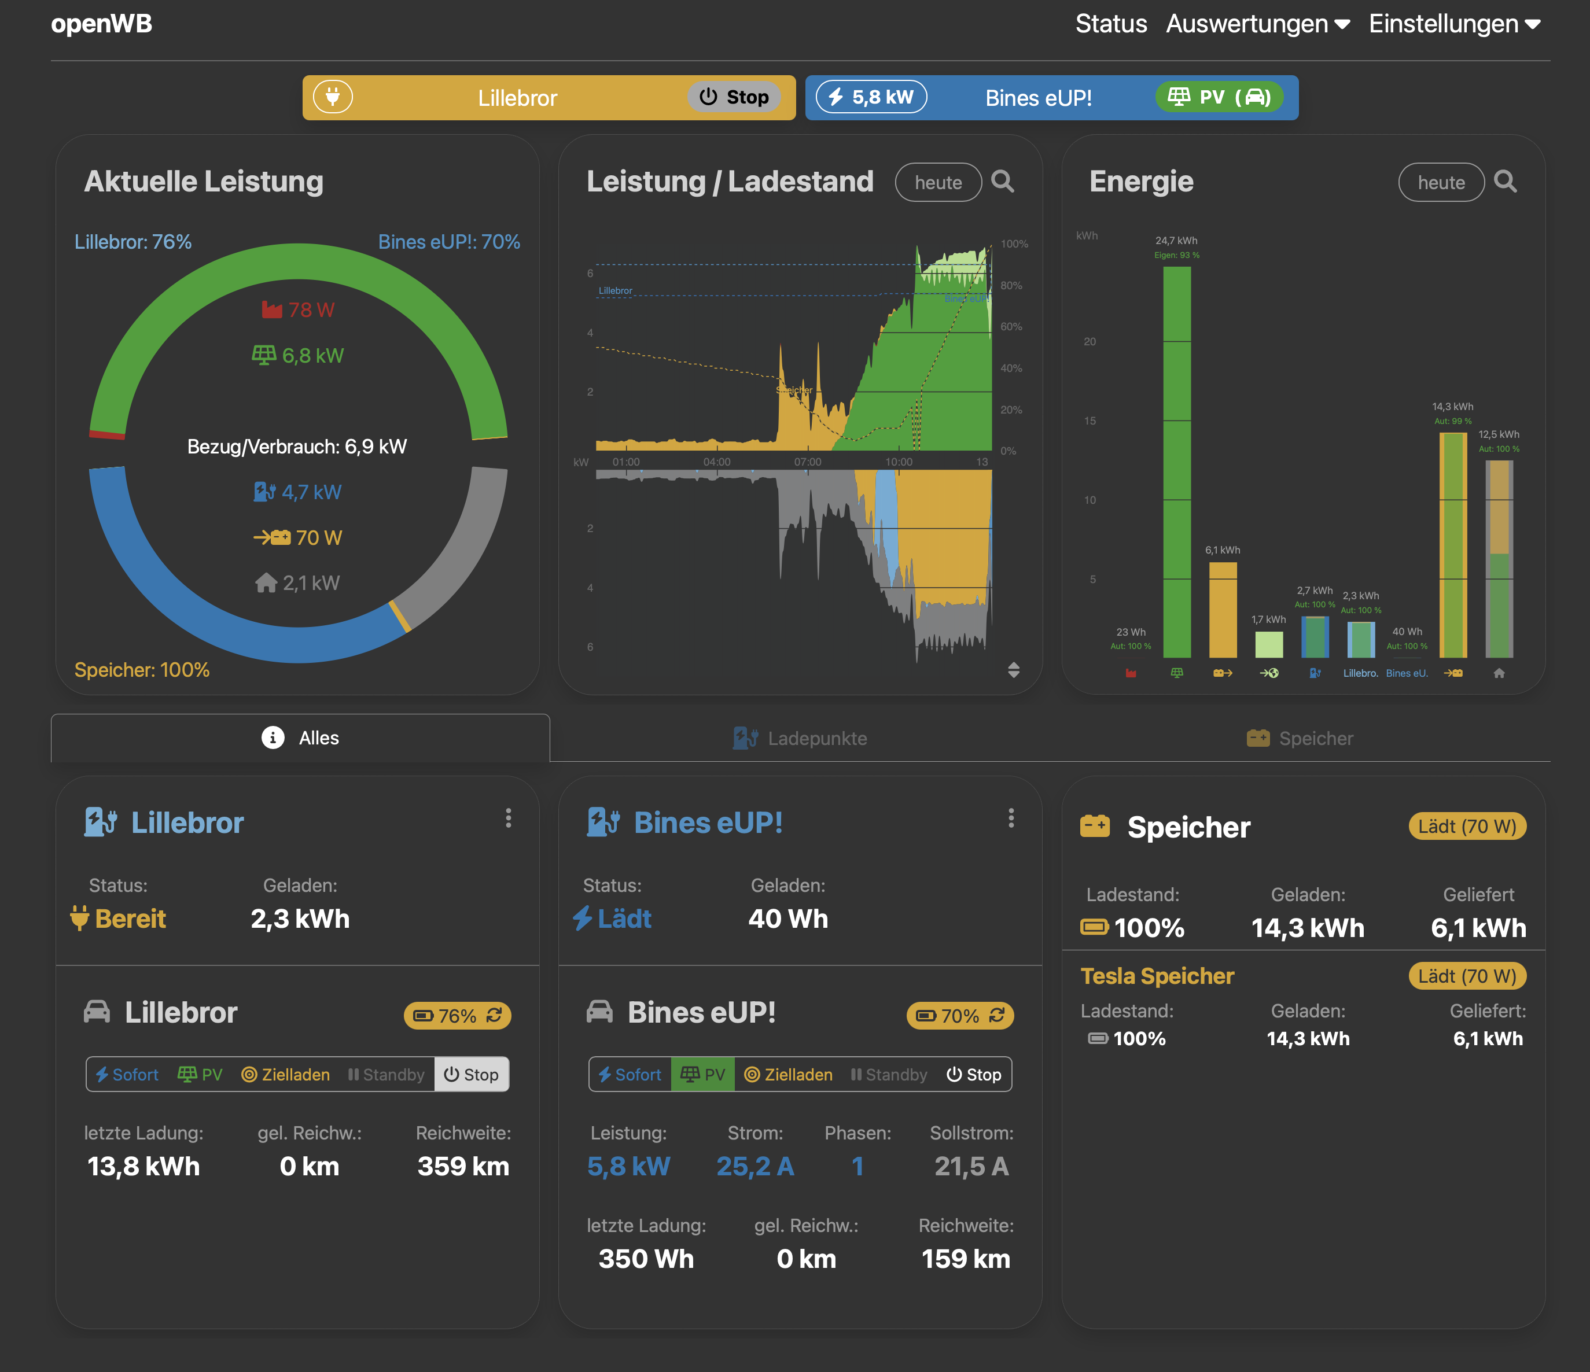Select Stop mode for Bines eUP!
Viewport: 1590px width, 1372px height.
(974, 1074)
